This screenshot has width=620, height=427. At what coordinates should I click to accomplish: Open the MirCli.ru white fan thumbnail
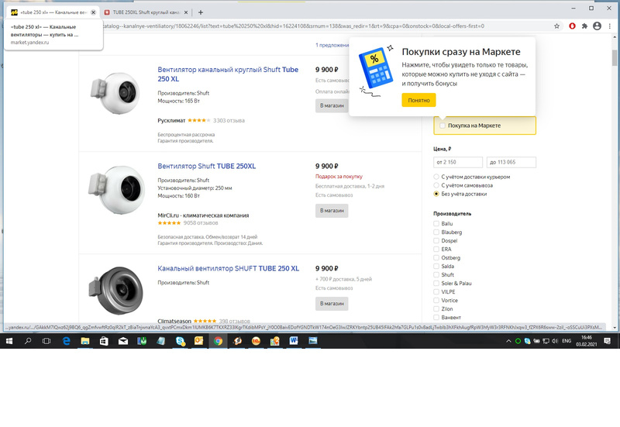115,189
